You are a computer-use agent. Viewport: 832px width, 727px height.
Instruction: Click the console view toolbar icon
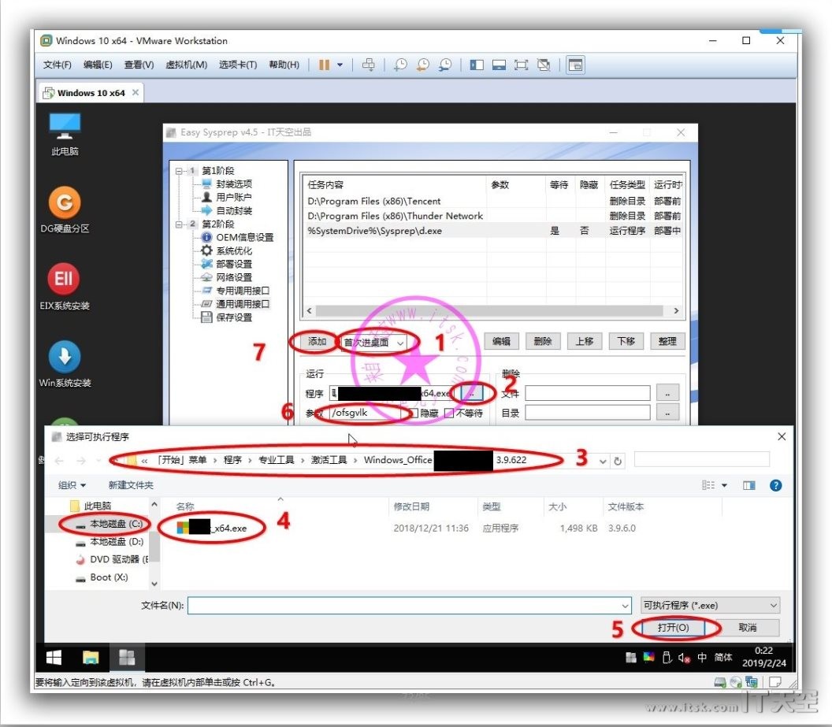click(x=575, y=65)
